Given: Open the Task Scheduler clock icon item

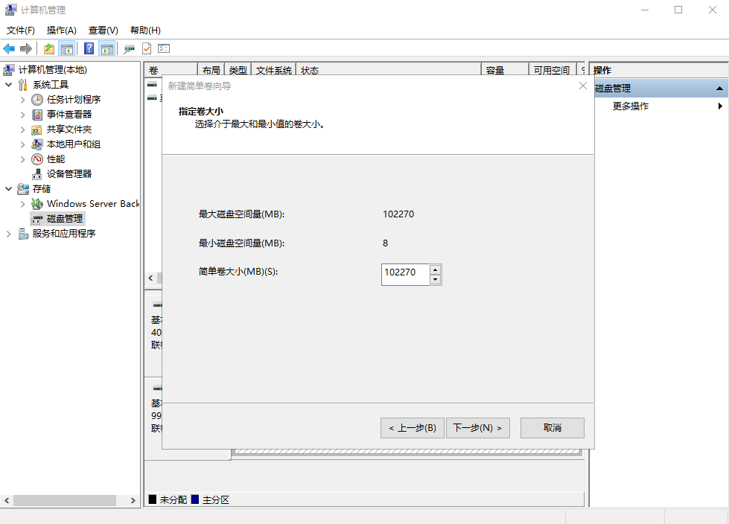Looking at the screenshot, I should [x=37, y=100].
